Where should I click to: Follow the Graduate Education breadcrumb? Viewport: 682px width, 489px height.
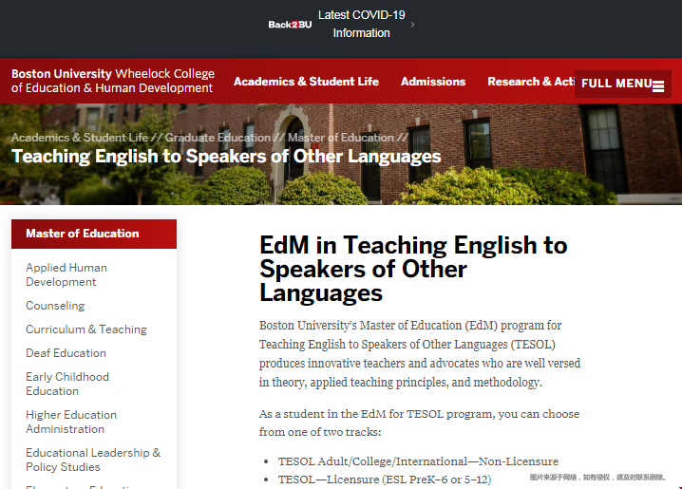click(218, 138)
